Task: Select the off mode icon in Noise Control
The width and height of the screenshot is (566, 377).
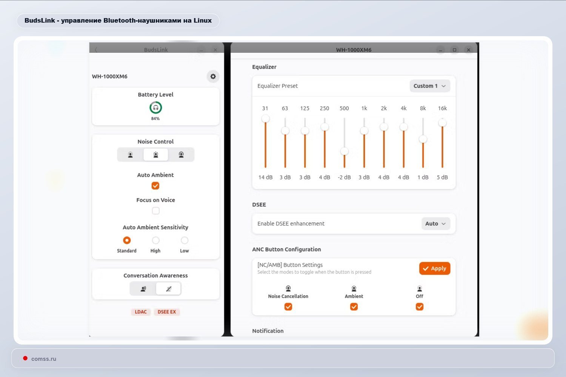Action: point(130,155)
